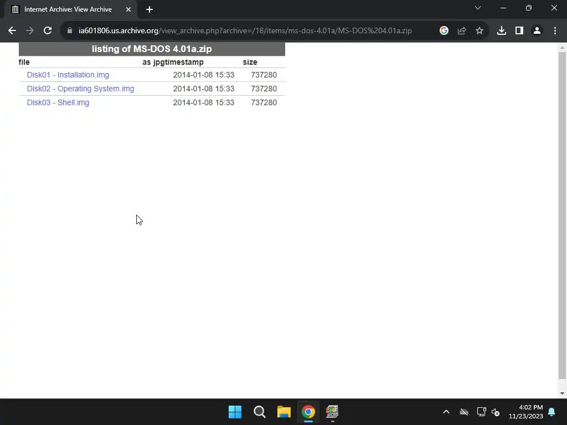
Task: Restore down the Chrome window
Action: coord(529,8)
